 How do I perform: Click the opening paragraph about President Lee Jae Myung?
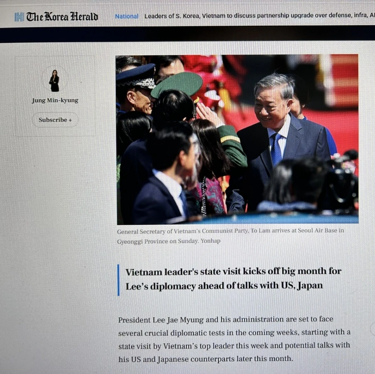tap(234, 339)
